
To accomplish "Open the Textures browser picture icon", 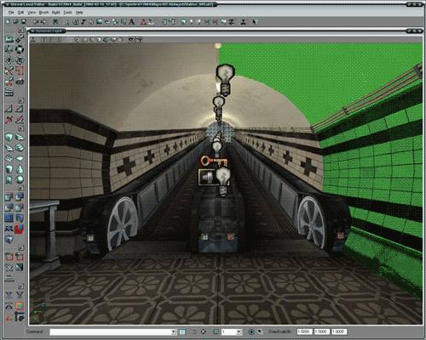I will pos(99,21).
